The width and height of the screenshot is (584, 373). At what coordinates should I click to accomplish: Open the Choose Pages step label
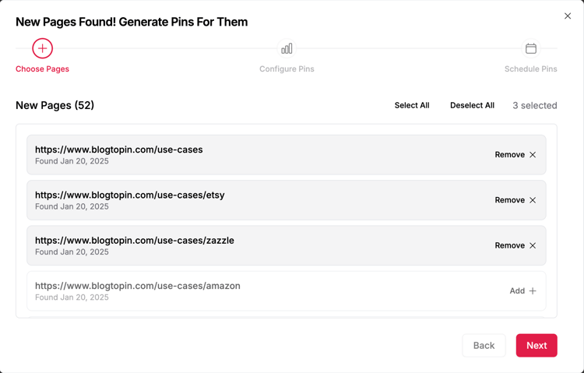(42, 69)
